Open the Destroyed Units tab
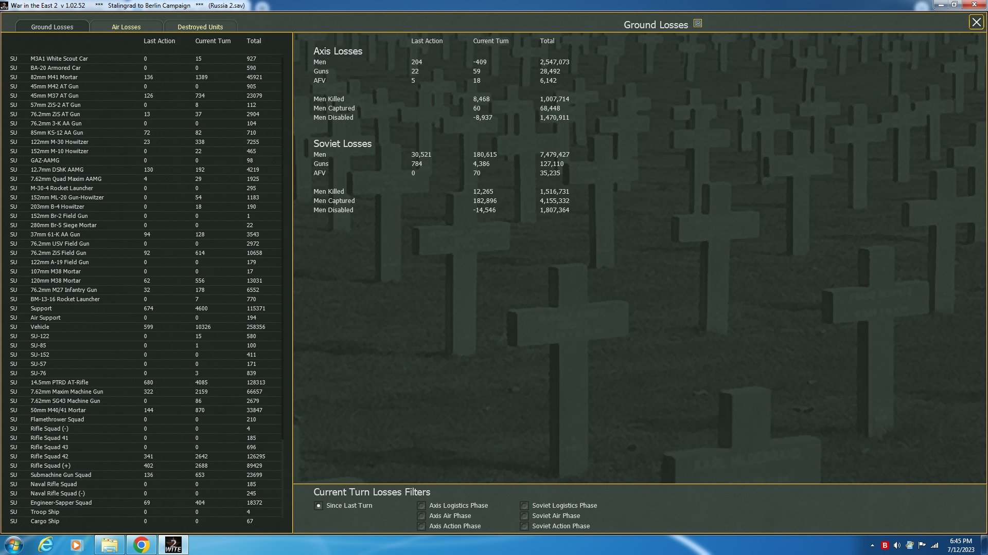Image resolution: width=988 pixels, height=555 pixels. [x=200, y=27]
